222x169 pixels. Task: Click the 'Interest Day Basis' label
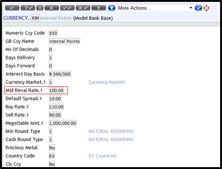[25, 74]
